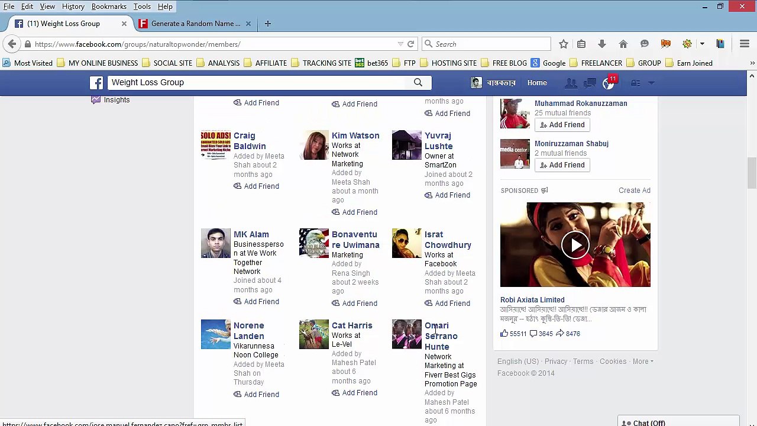The height and width of the screenshot is (426, 757).
Task: Open the bet365 bookmark icon
Action: [x=360, y=63]
